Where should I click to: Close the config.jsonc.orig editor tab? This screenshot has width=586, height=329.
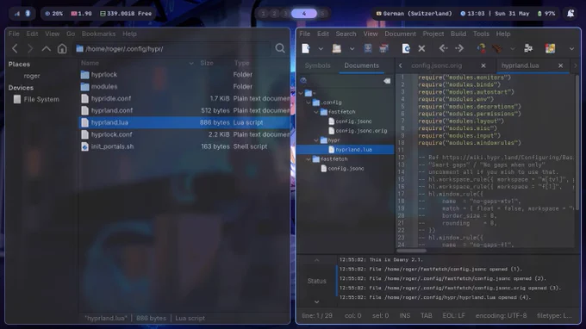coord(483,65)
